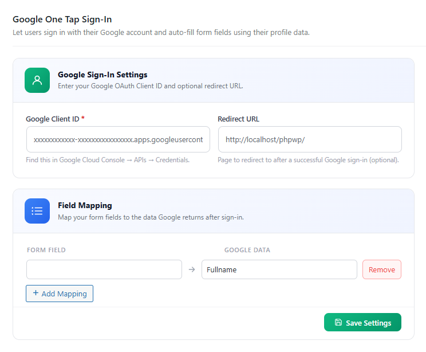Remove the Fullname mapping row
Image resolution: width=426 pixels, height=352 pixels.
pos(382,269)
